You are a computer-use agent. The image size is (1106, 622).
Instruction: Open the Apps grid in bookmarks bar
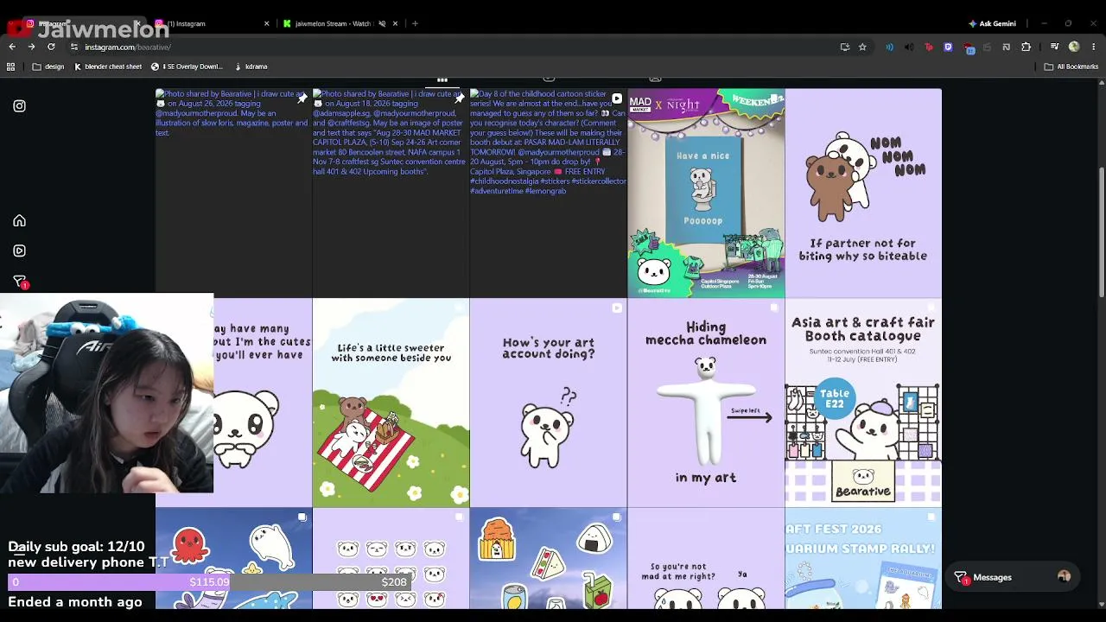(10, 67)
